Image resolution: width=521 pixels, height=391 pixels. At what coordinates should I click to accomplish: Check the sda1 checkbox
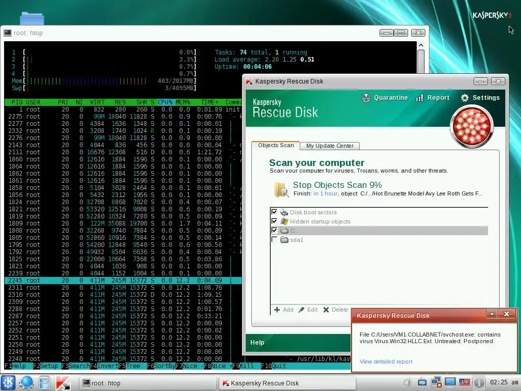point(274,239)
